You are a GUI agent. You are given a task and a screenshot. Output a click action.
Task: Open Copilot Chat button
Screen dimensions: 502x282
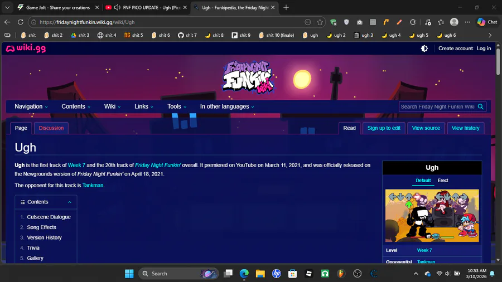click(x=487, y=22)
